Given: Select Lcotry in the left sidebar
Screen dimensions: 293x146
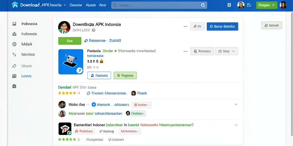Looking at the screenshot, I should 26,76.
